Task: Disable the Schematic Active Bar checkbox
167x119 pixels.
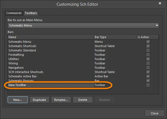Action: [148, 76]
